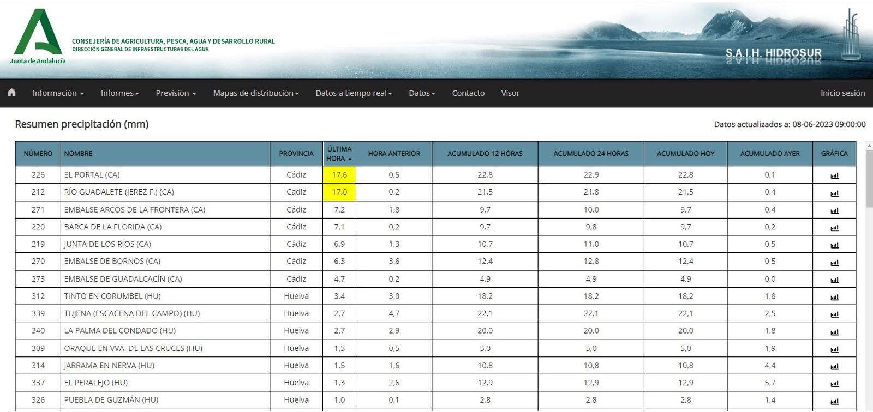Open the Visor page
Image resolution: width=873 pixels, height=412 pixels.
(x=510, y=93)
